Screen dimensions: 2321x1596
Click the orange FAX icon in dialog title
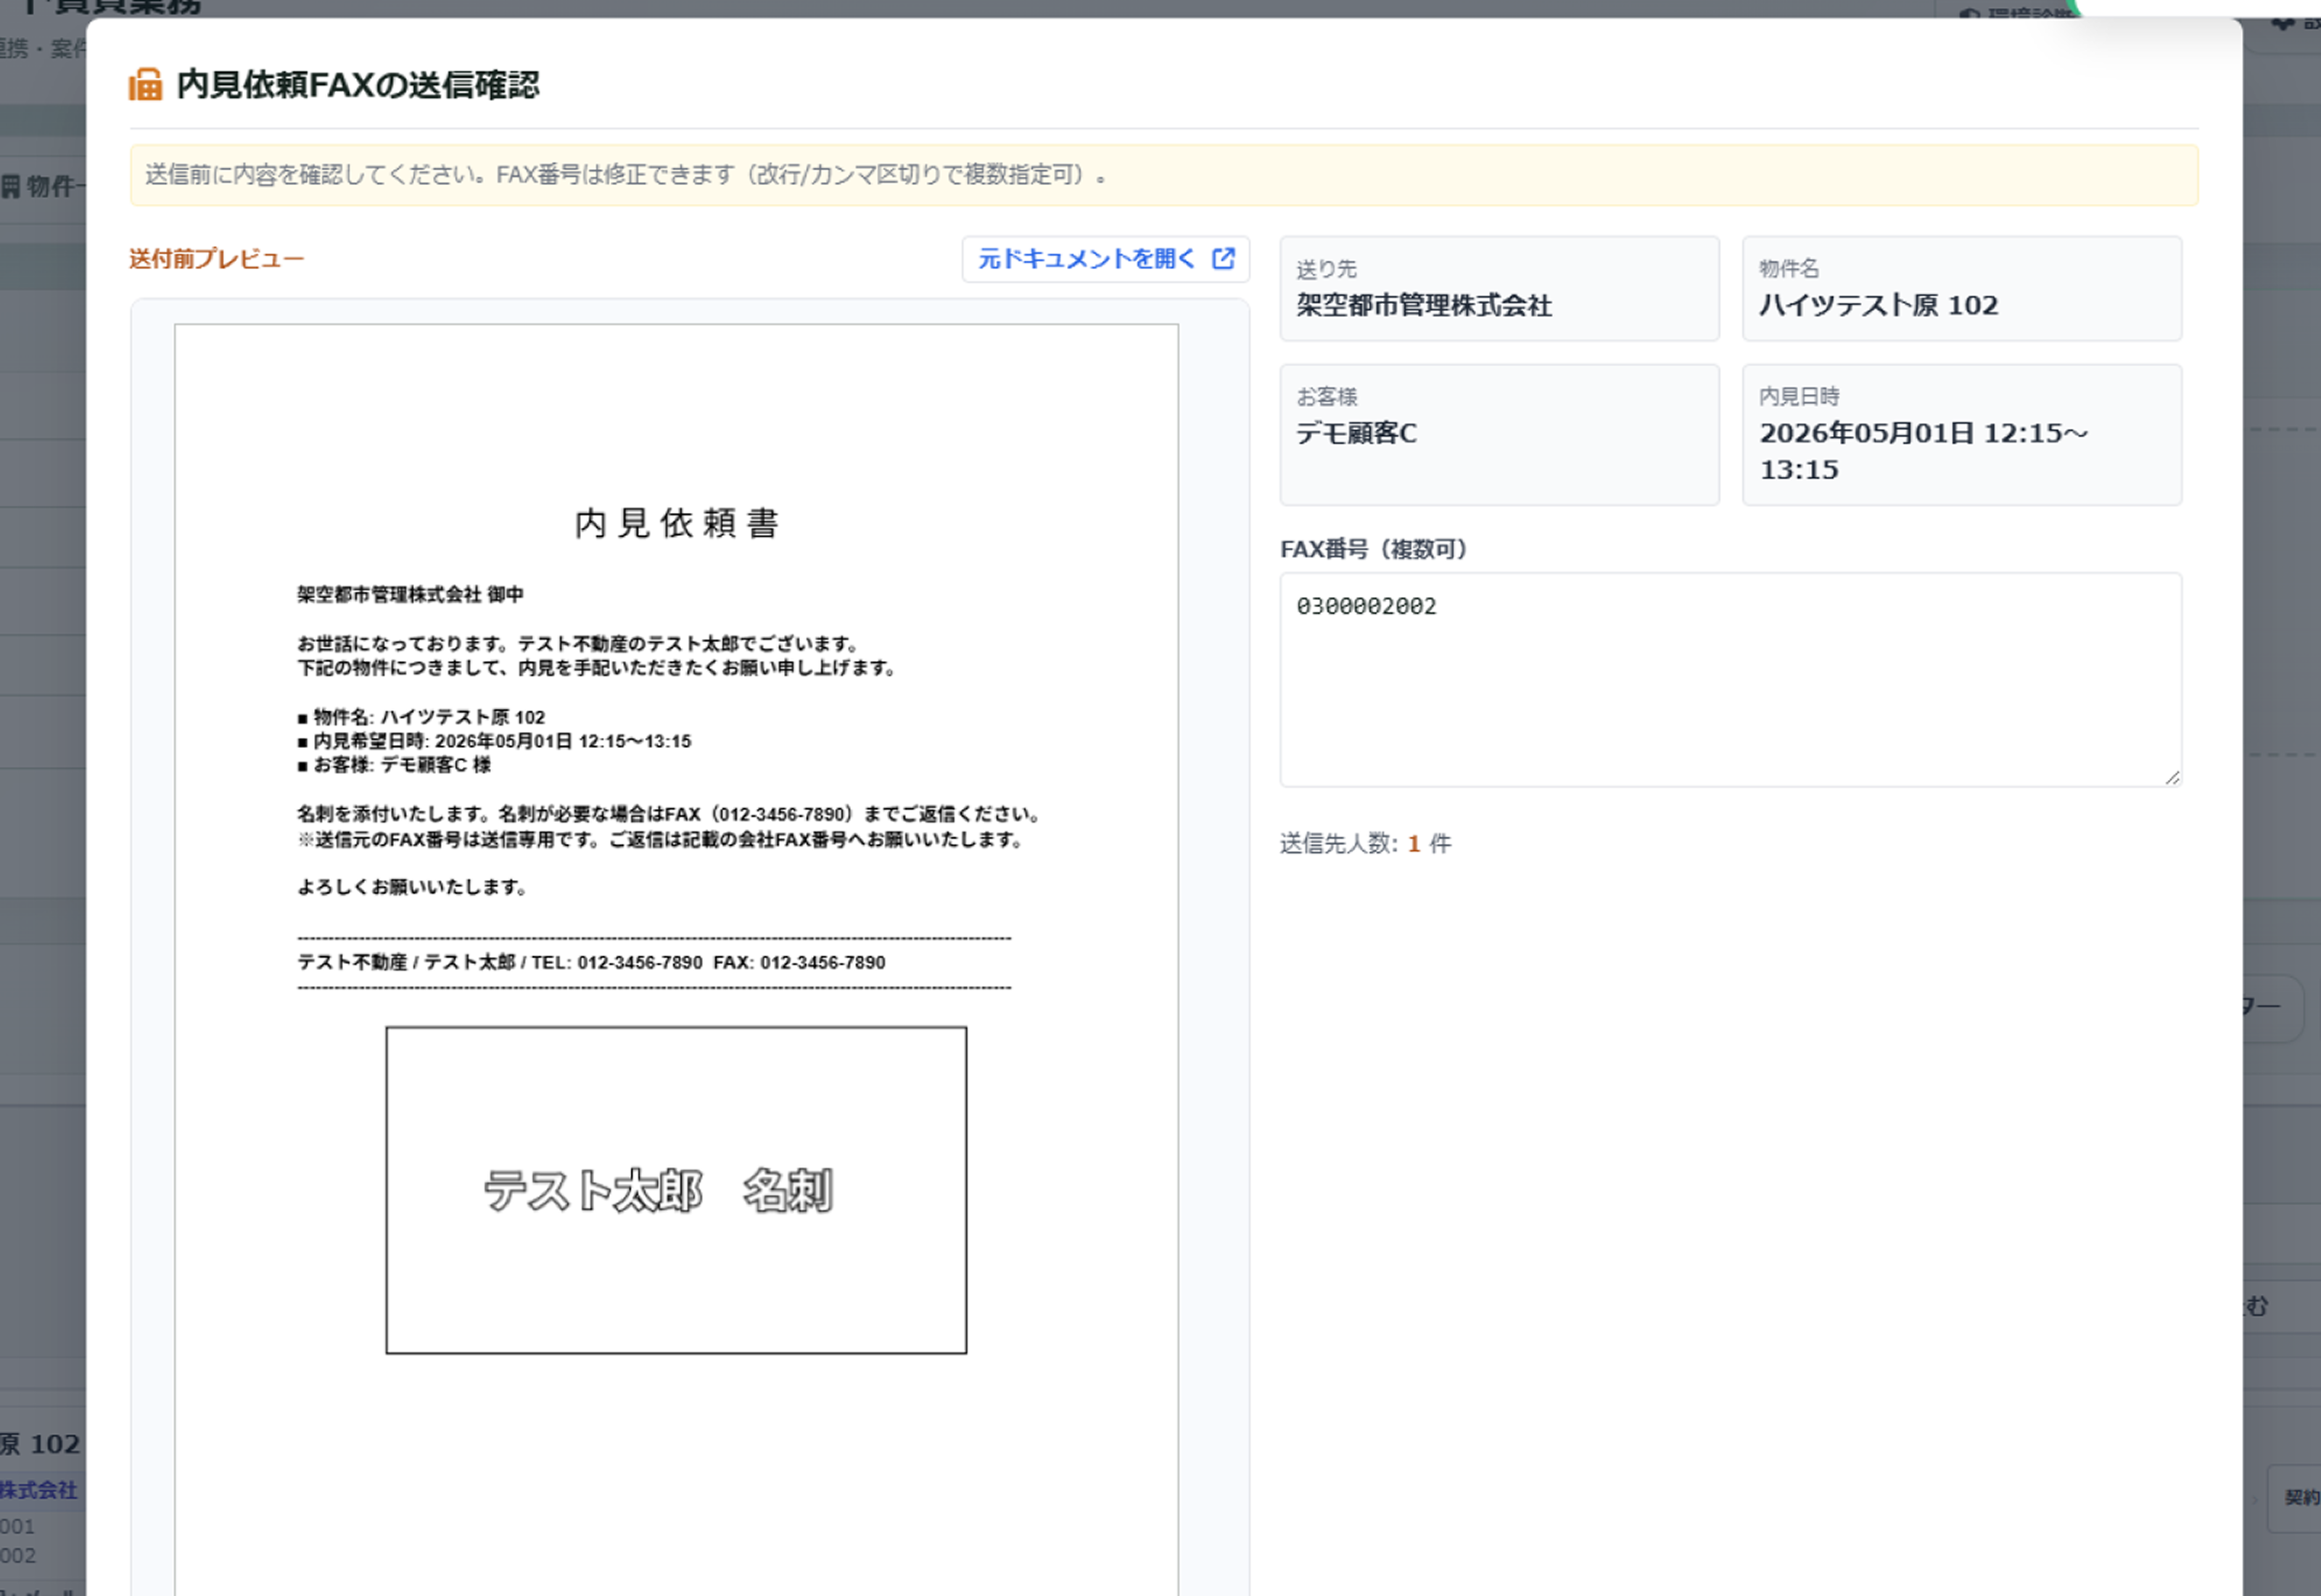tap(145, 85)
